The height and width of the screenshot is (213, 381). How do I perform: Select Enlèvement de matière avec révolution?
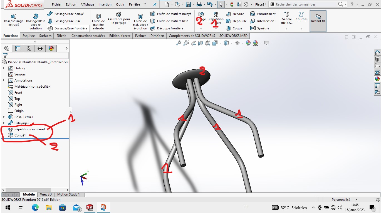pyautogui.click(x=140, y=22)
